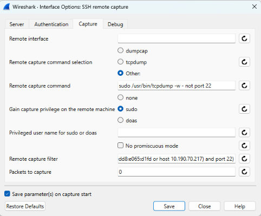Focus the Privileged user name input
Screen dimensions: 261x216
pos(177,133)
